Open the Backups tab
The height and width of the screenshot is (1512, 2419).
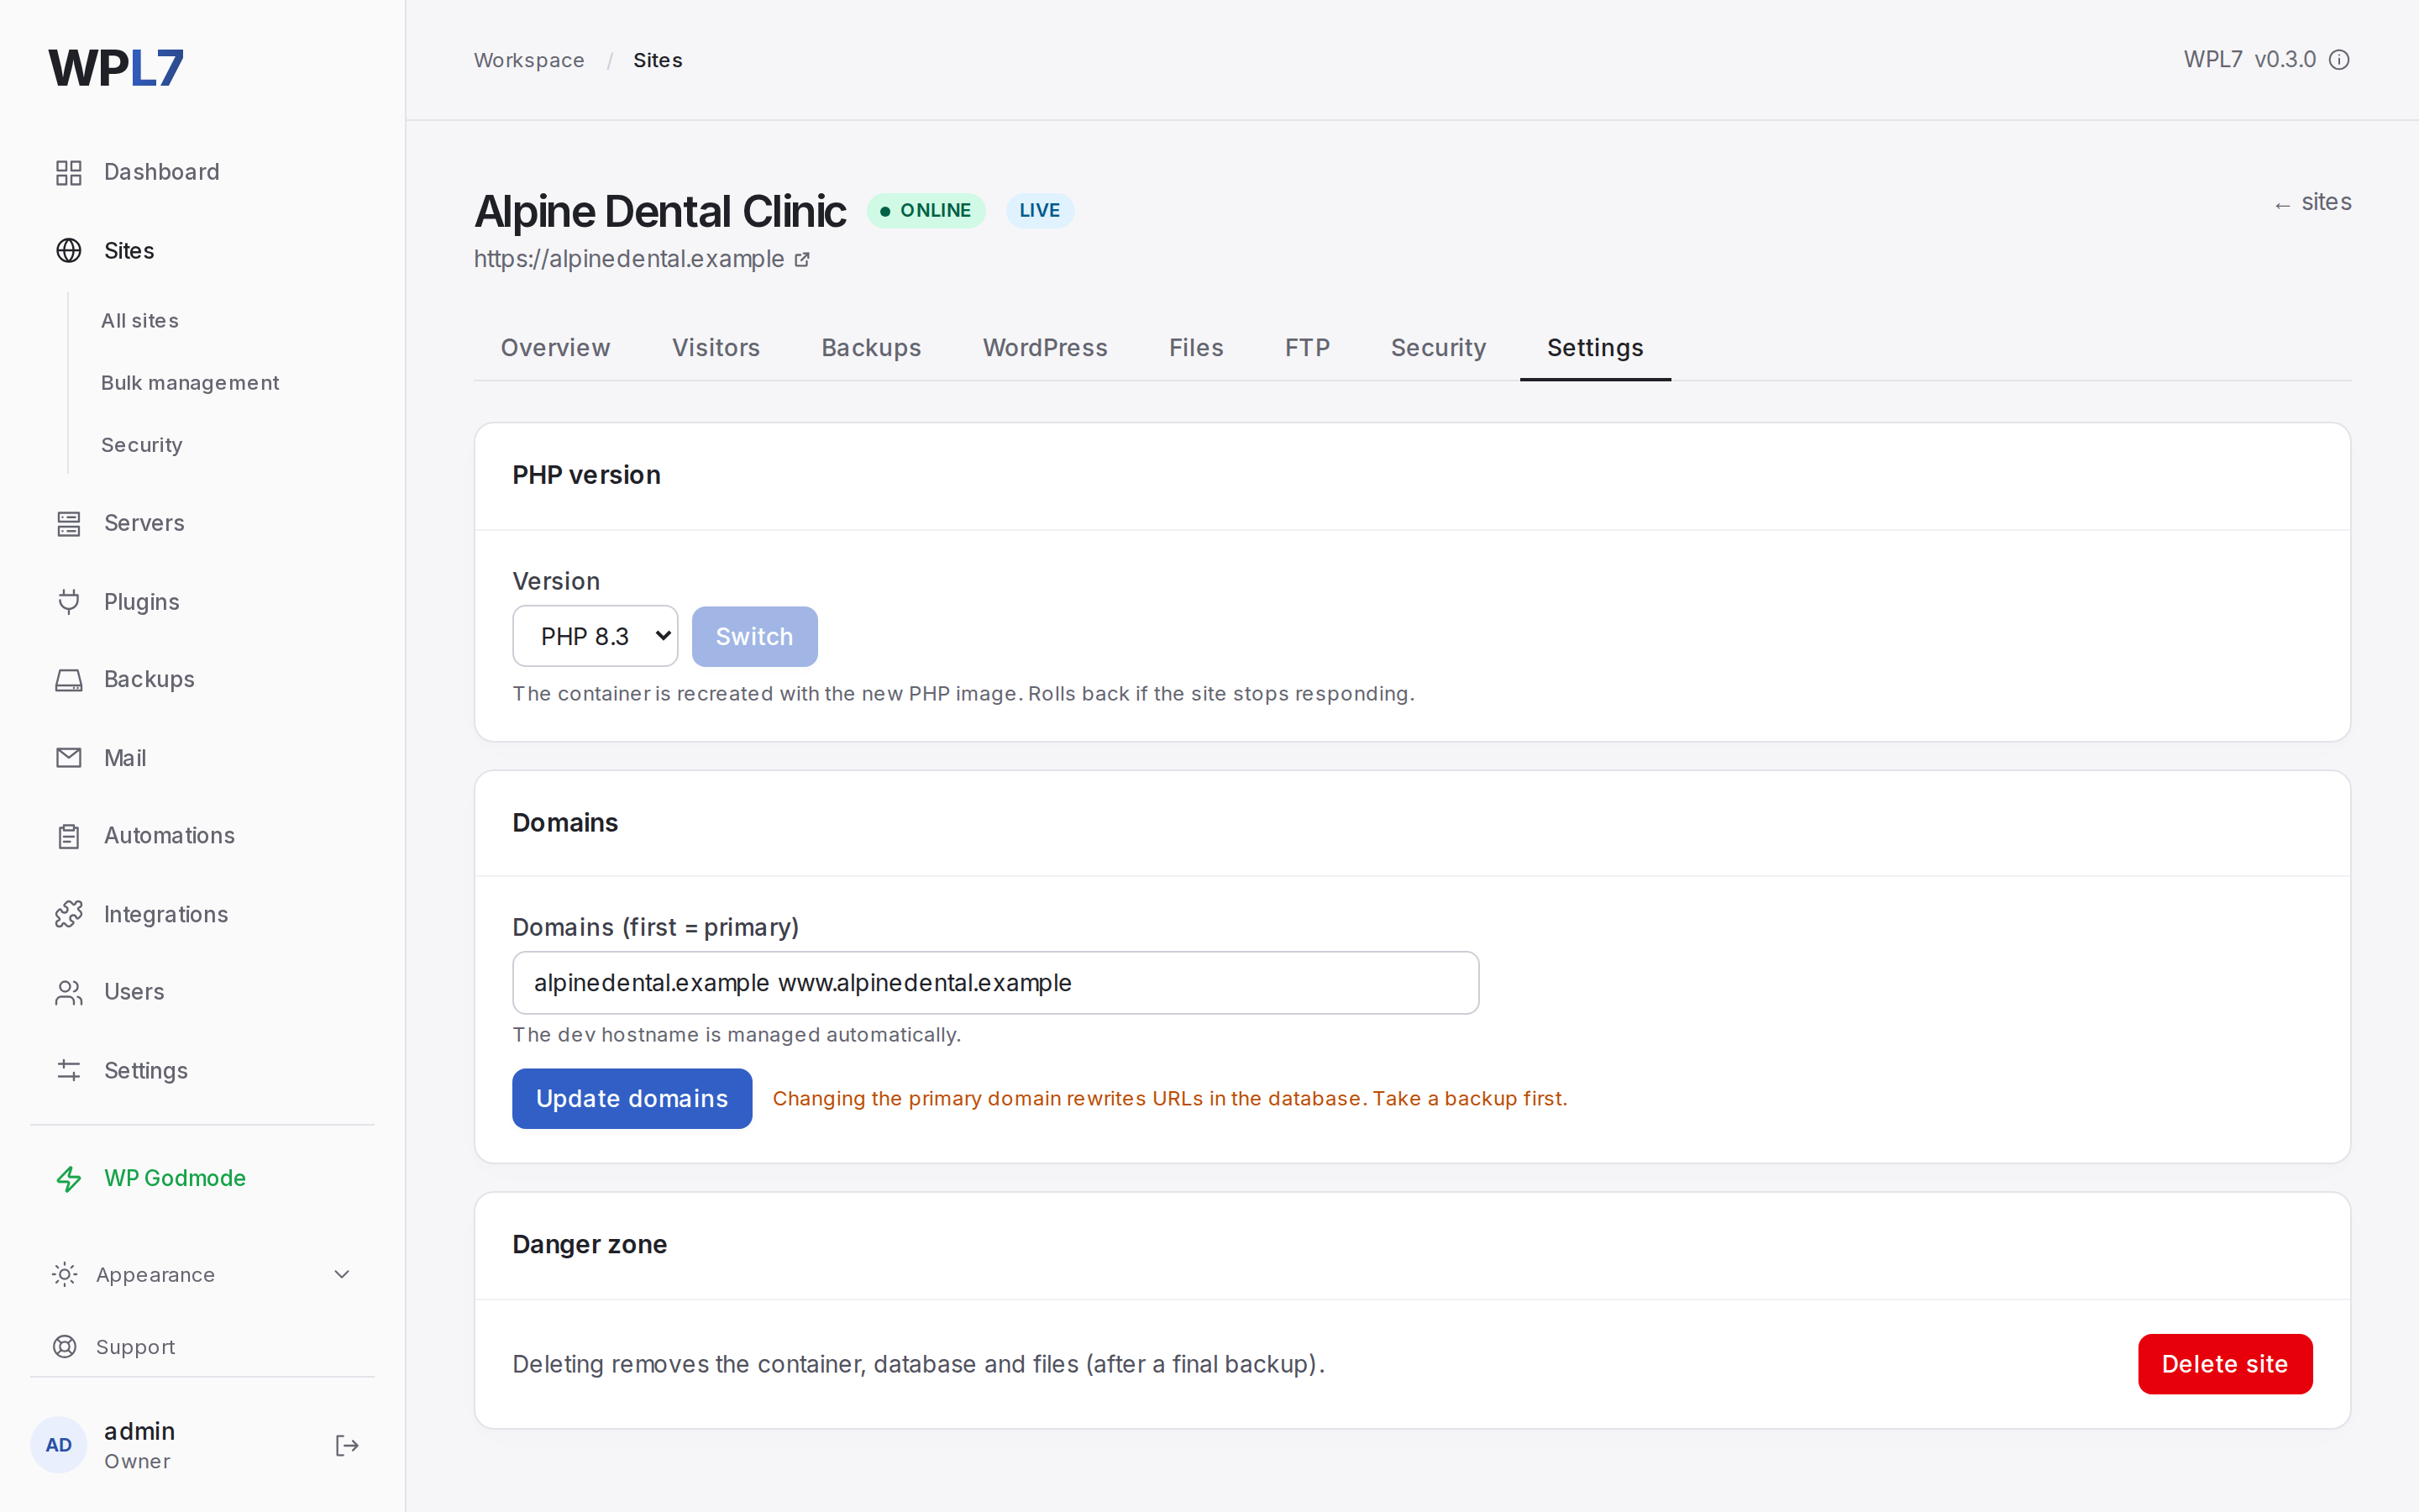[871, 347]
